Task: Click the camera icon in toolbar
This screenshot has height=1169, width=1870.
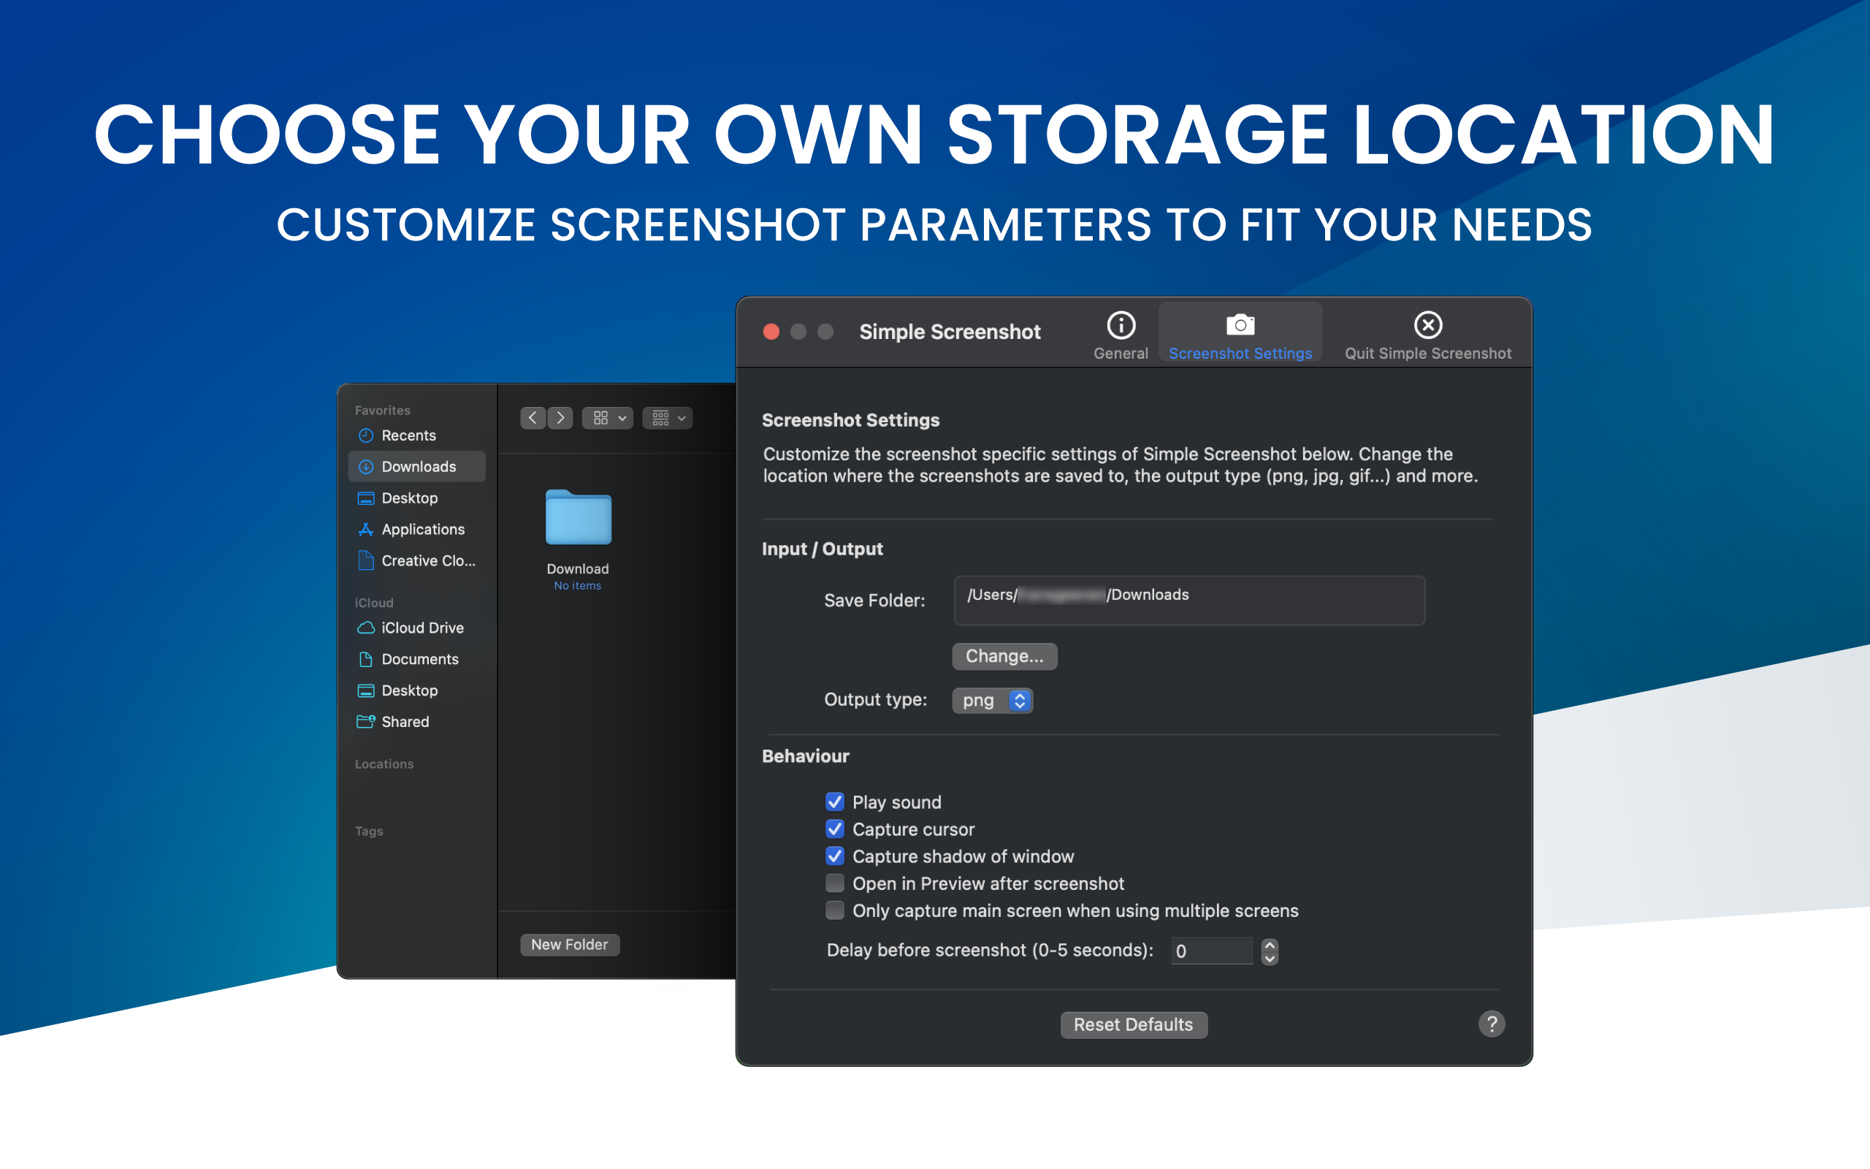Action: [1240, 324]
